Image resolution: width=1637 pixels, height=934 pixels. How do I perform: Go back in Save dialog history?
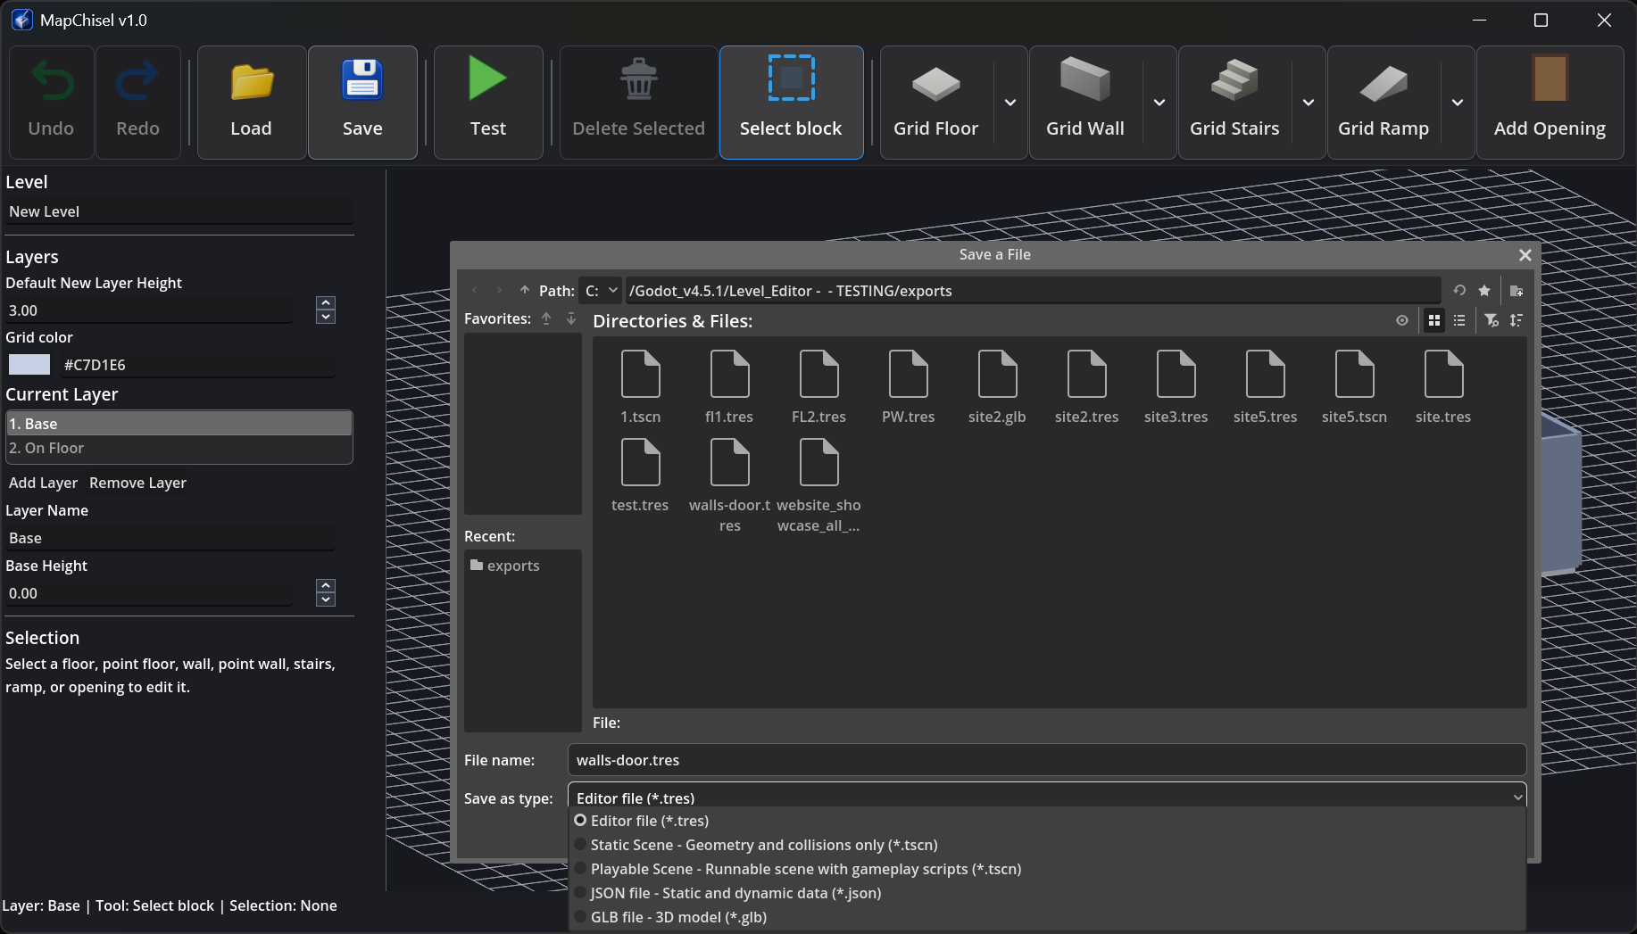[x=475, y=290]
